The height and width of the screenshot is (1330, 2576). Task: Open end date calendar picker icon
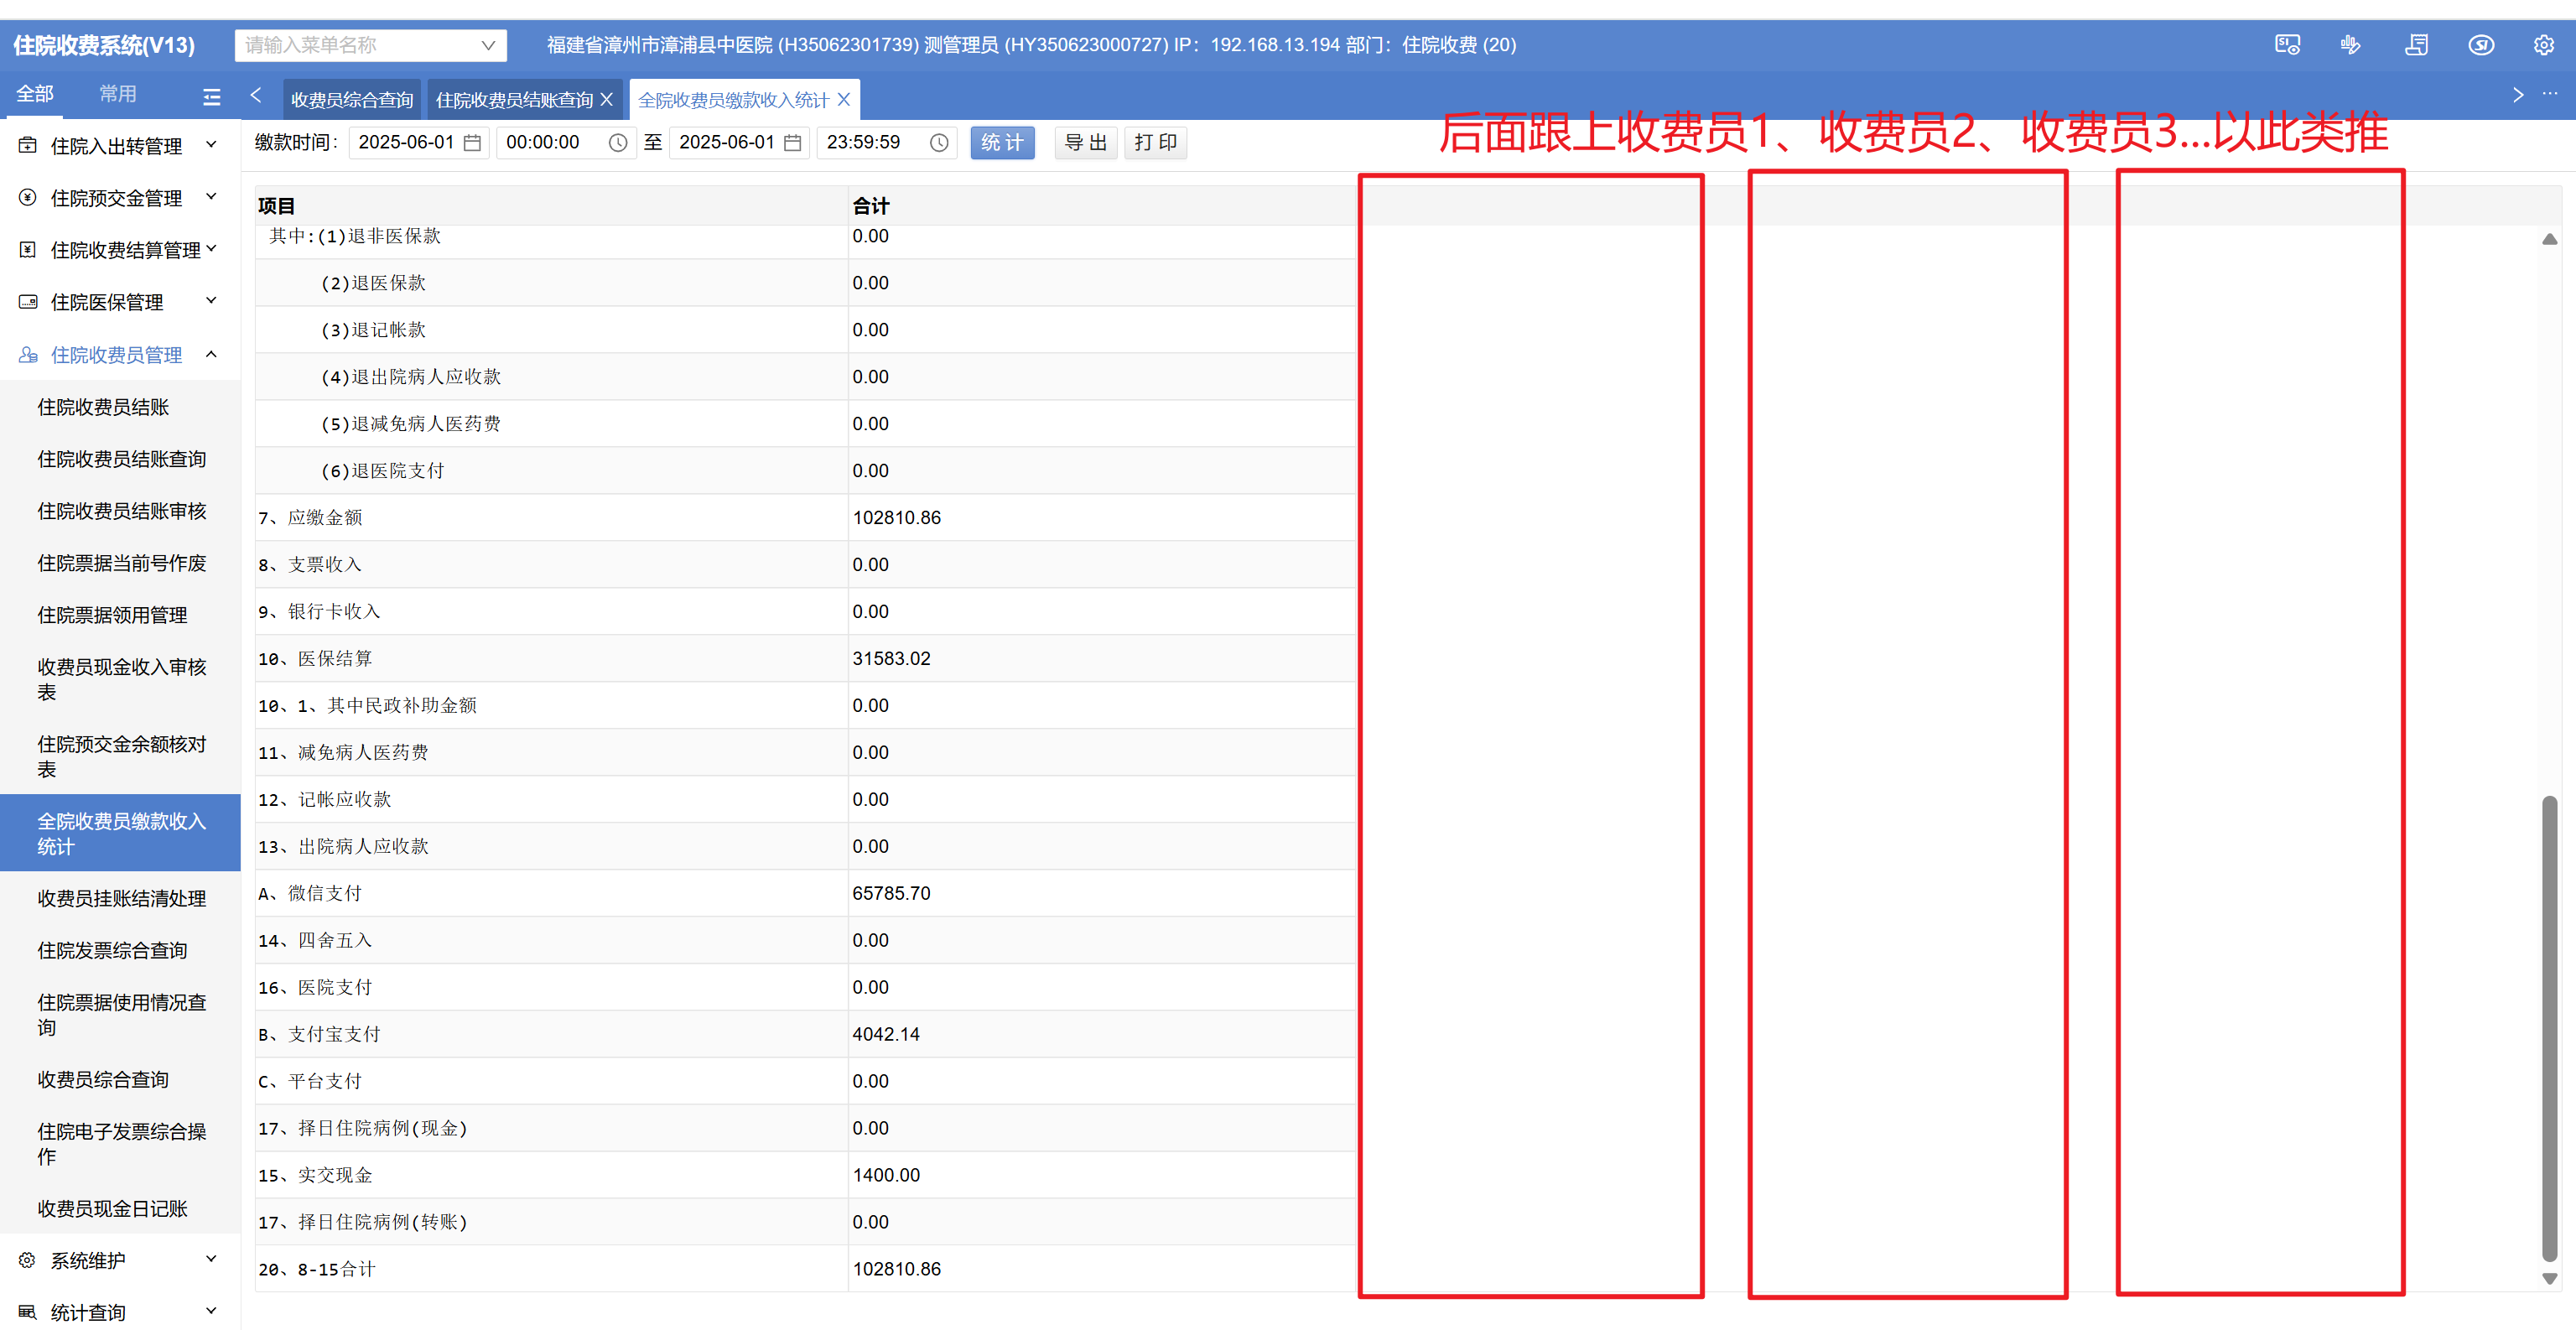[793, 143]
